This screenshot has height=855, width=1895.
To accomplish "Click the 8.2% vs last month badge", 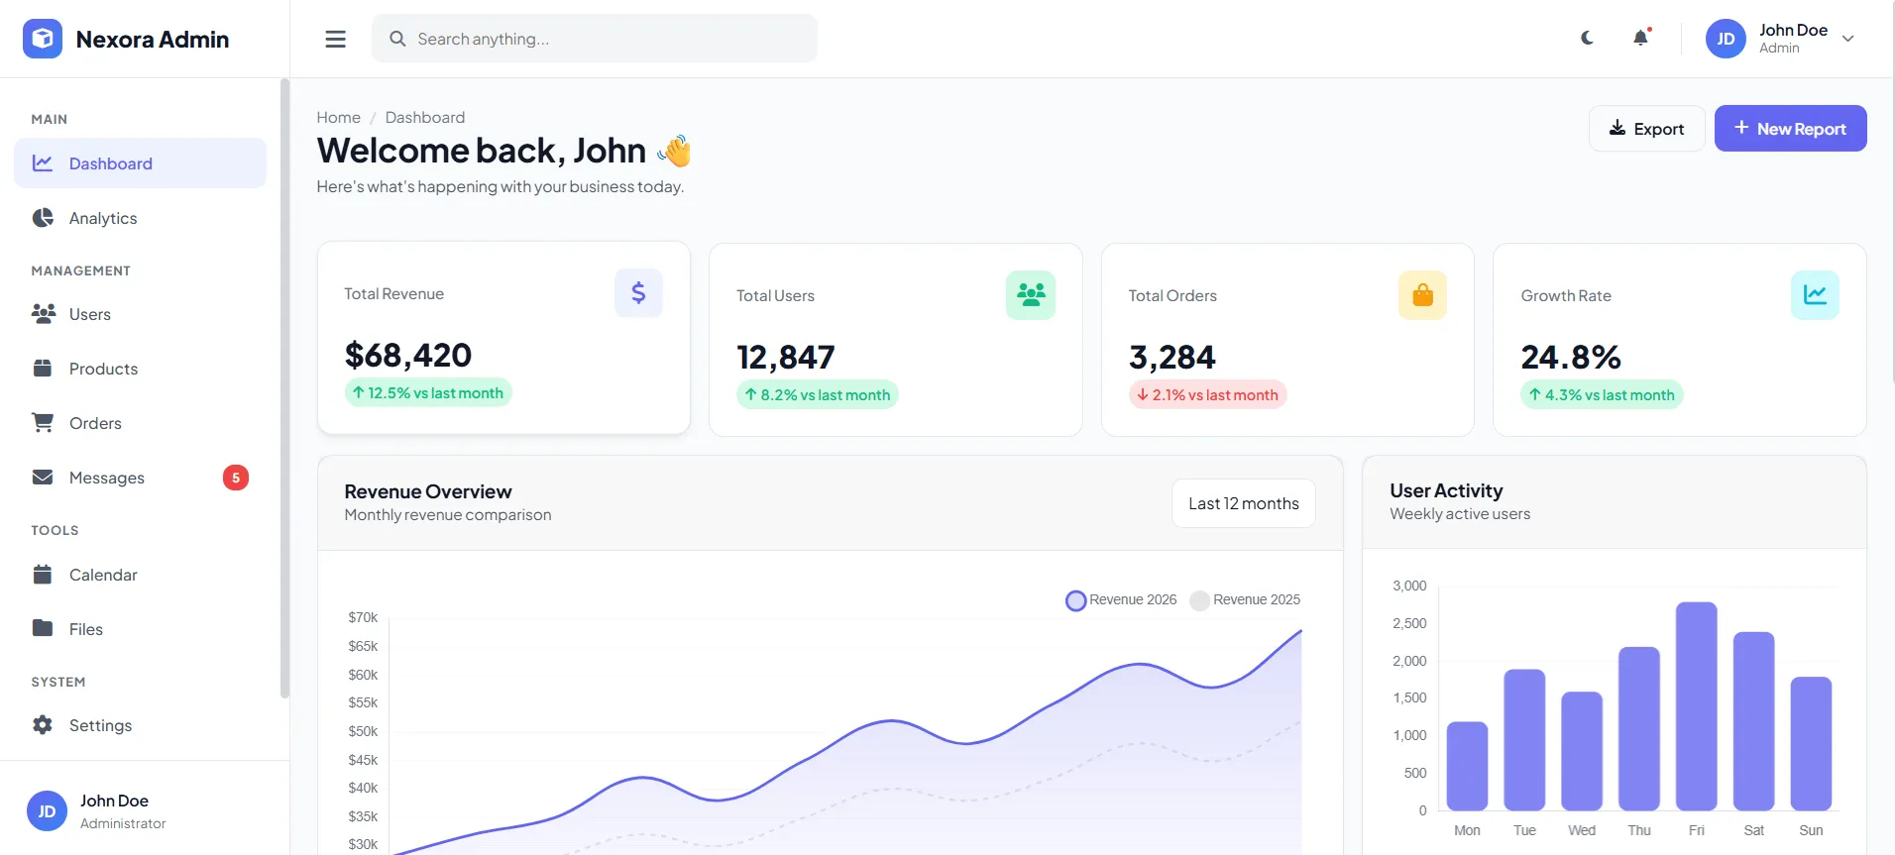I will (818, 394).
